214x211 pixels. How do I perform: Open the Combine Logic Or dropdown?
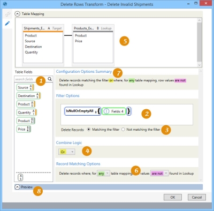click(67, 152)
